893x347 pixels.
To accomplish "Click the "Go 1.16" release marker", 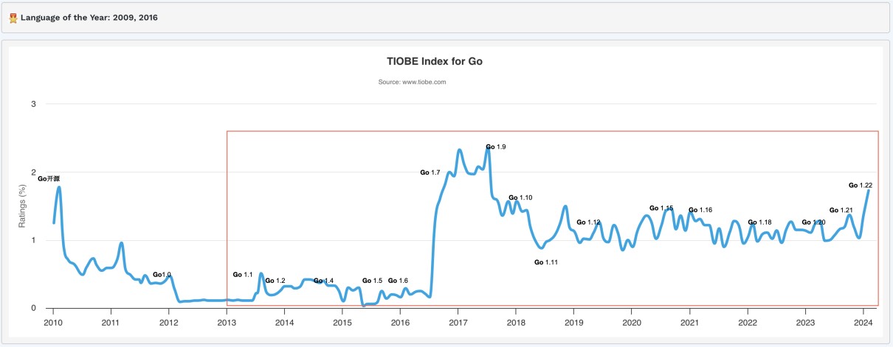I will click(700, 210).
